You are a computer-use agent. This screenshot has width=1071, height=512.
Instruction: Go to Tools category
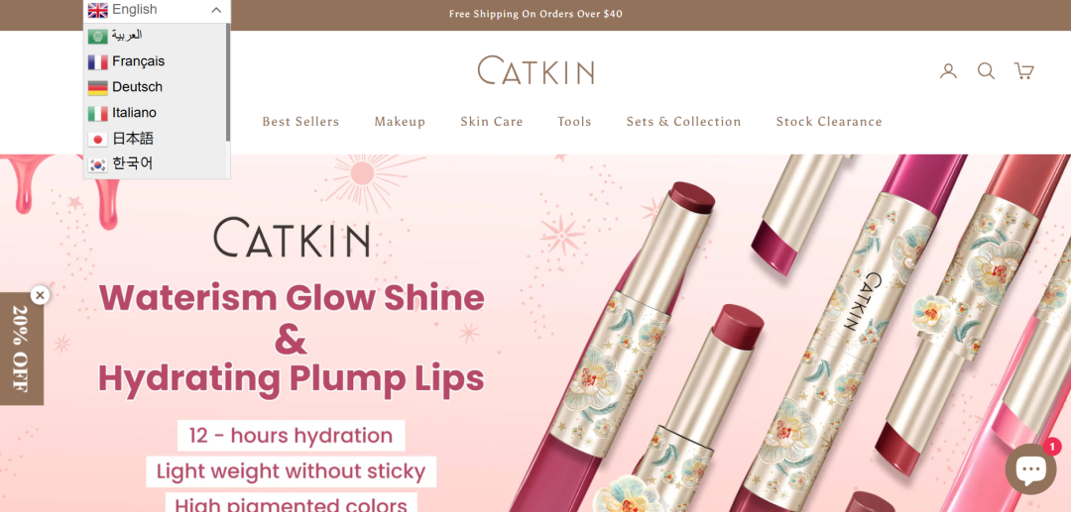(574, 122)
